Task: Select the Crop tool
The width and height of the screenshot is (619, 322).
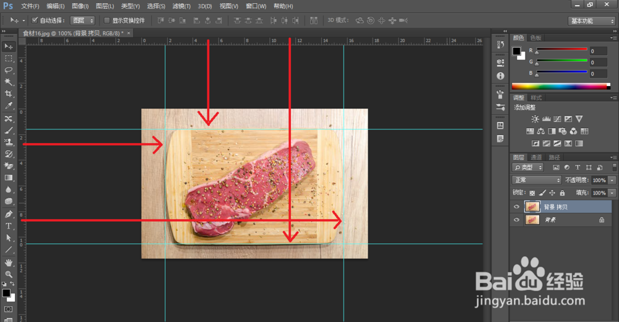Action: [8, 94]
